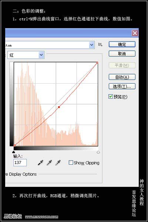
Task: Click the 确定 confirm button
Action: (122, 44)
